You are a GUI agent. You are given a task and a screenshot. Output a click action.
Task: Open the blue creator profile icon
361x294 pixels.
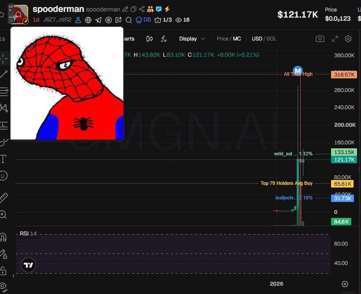coord(78,20)
